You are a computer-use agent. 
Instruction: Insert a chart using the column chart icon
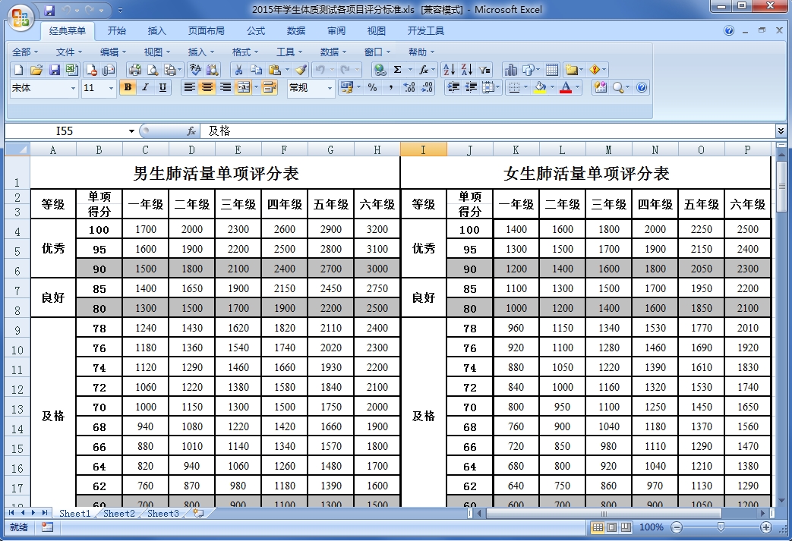[x=510, y=70]
